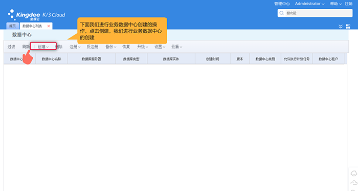
Task: Close the 数据中心列表 tab
Action: [49, 26]
